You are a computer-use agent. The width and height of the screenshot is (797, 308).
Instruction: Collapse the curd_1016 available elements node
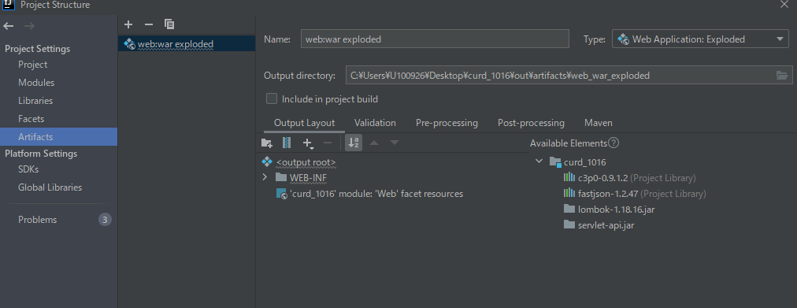539,161
